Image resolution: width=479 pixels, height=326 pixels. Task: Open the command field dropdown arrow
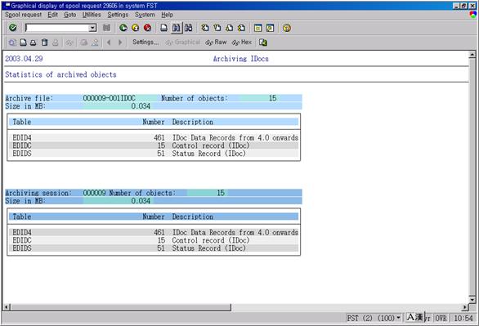point(92,28)
